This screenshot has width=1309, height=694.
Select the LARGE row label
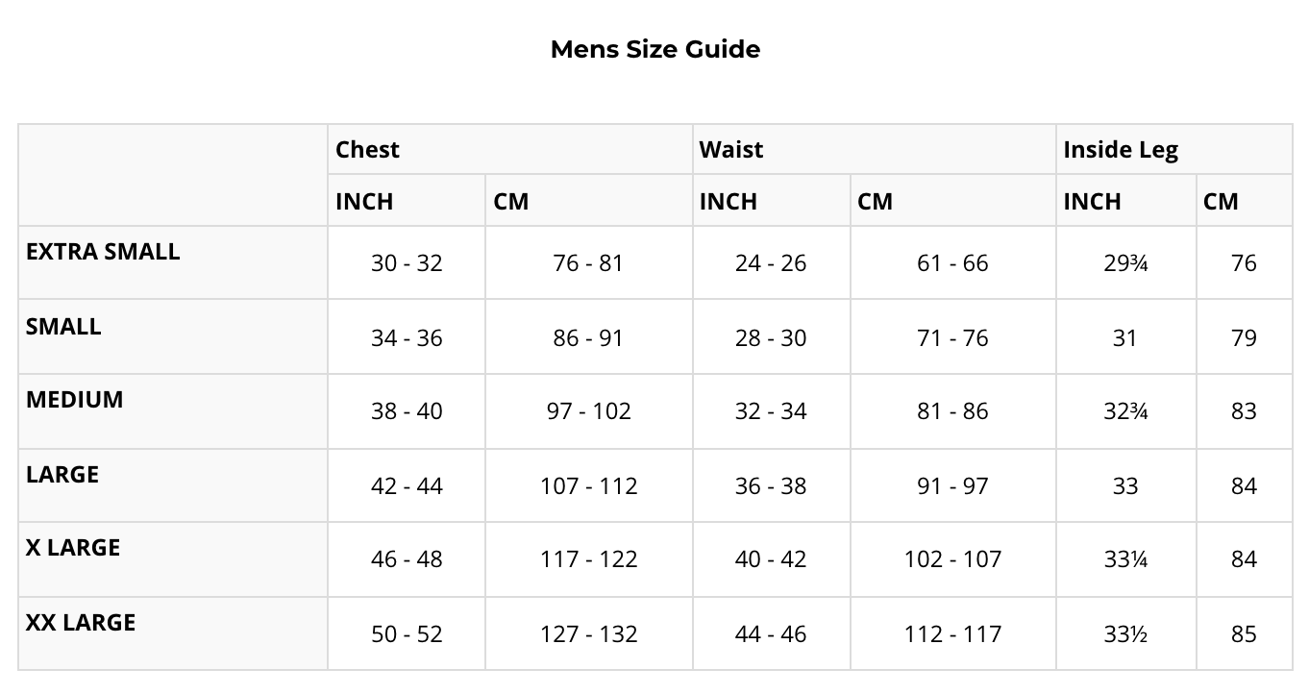[x=62, y=475]
